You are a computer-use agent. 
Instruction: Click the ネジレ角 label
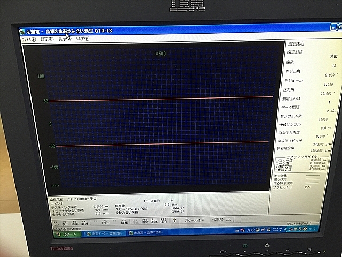(292, 71)
